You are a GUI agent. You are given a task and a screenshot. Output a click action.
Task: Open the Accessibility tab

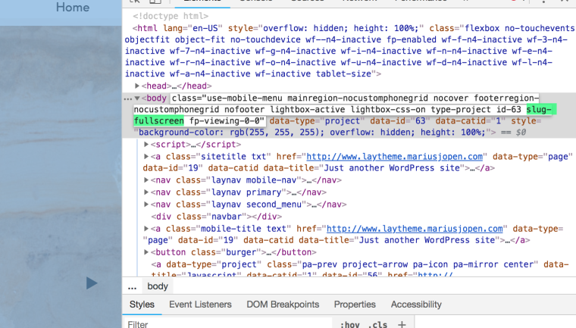(x=416, y=305)
